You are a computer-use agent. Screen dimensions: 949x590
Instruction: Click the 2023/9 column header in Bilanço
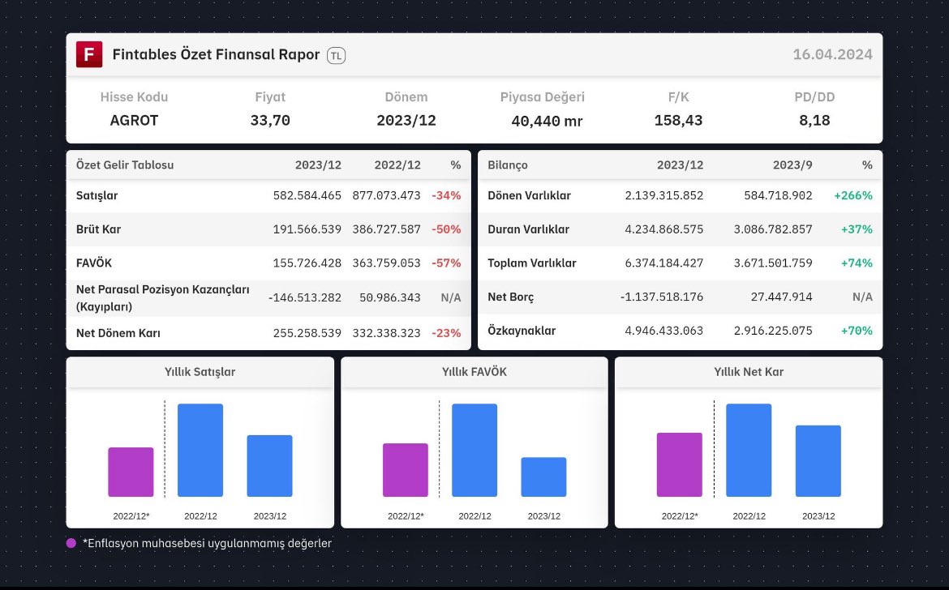click(x=792, y=165)
